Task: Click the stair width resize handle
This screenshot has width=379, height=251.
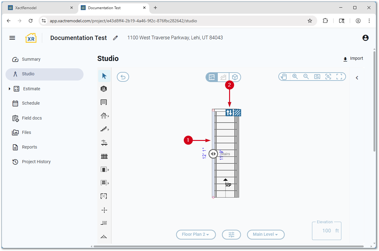Action: (x=213, y=154)
